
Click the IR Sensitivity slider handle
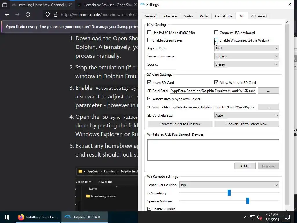coord(229,193)
